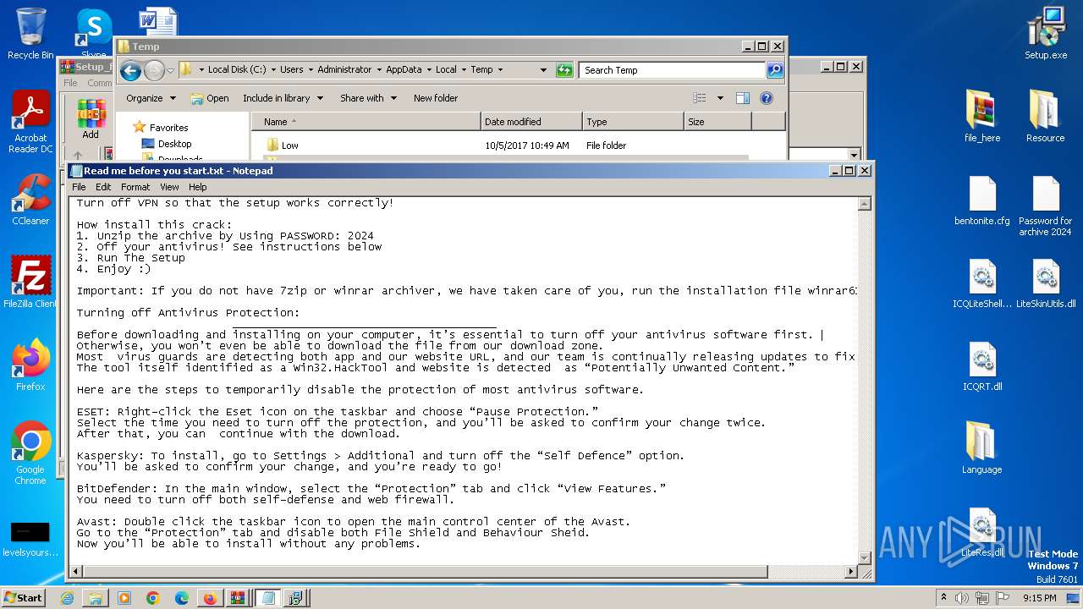Open the WinRAR File menu behind
The height and width of the screenshot is (609, 1083).
(x=70, y=83)
